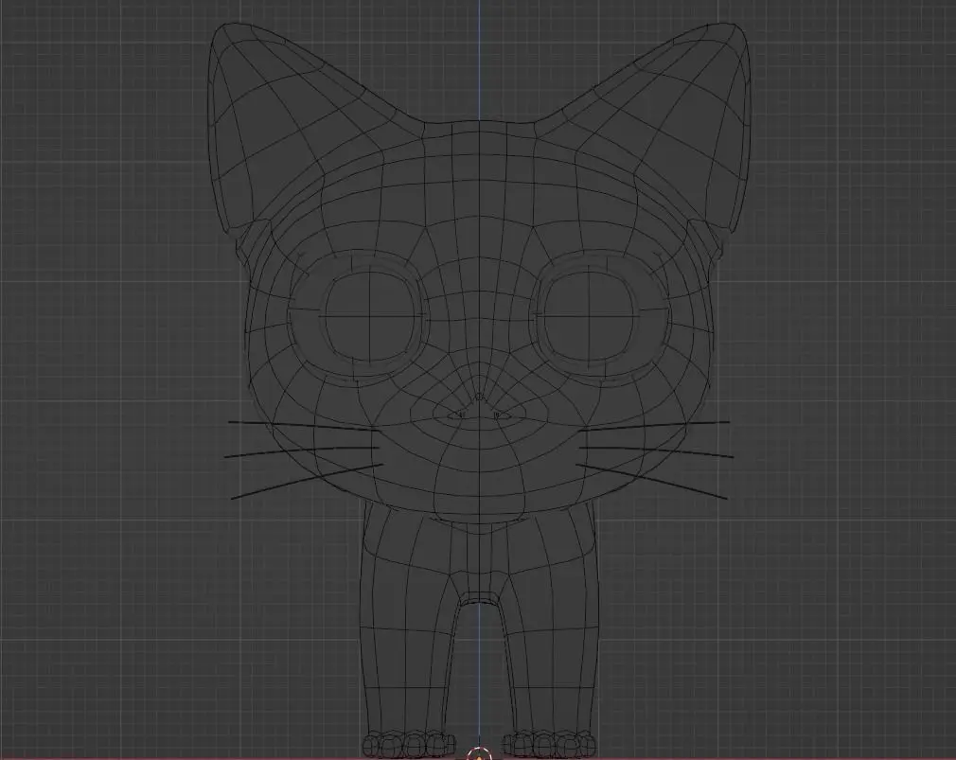The image size is (956, 760).
Task: Select the right paw toes mesh
Action: pyautogui.click(x=549, y=744)
